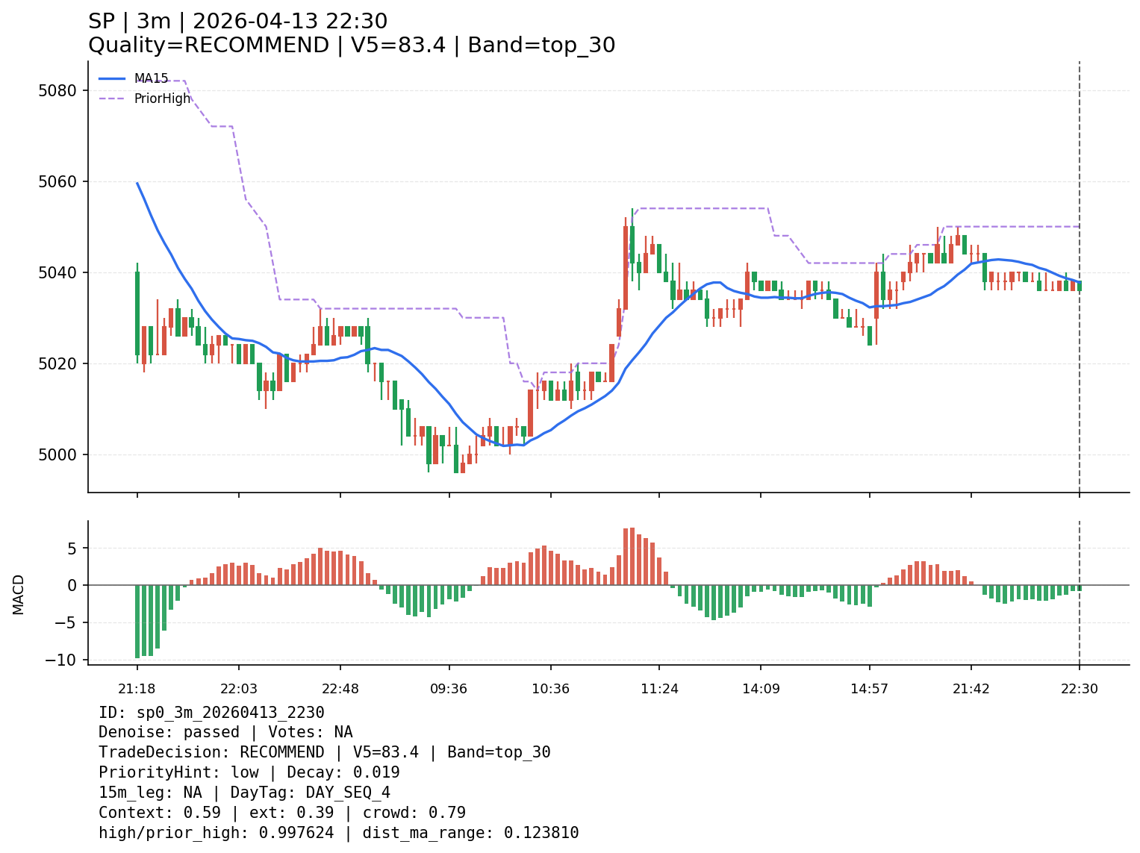The height and width of the screenshot is (853, 1140).
Task: Select the 21:18 time axis label
Action: (137, 689)
